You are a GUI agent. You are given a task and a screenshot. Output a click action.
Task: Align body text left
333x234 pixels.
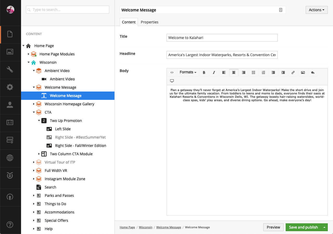[x=224, y=73]
